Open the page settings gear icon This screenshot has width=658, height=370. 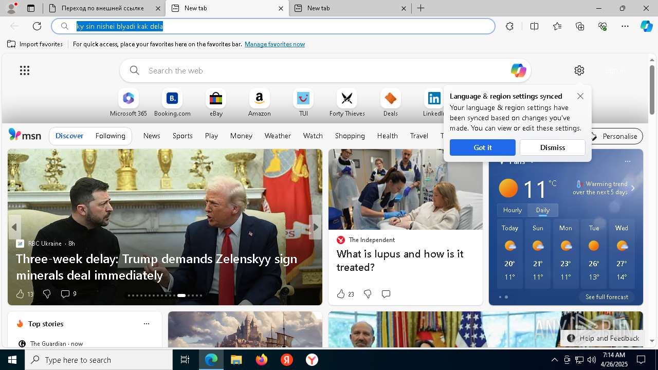[x=579, y=70]
